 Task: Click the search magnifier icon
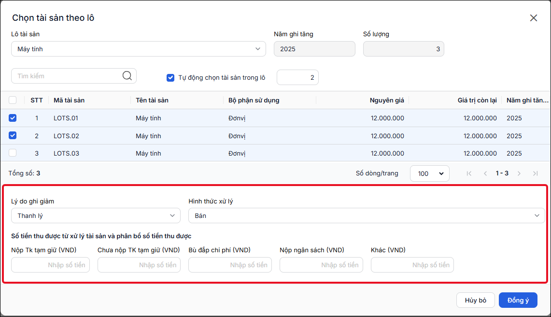[127, 76]
